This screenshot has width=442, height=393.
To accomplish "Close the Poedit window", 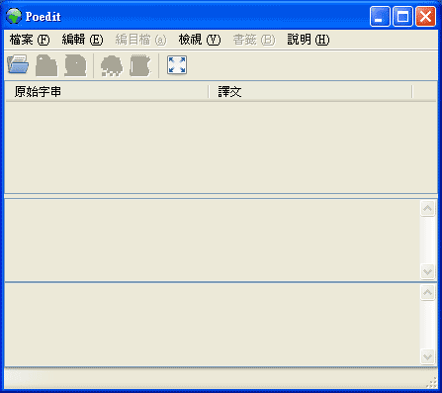I will pos(425,16).
